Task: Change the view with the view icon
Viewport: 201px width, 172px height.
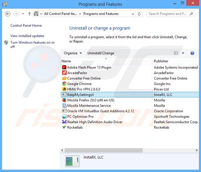Action: click(176, 53)
